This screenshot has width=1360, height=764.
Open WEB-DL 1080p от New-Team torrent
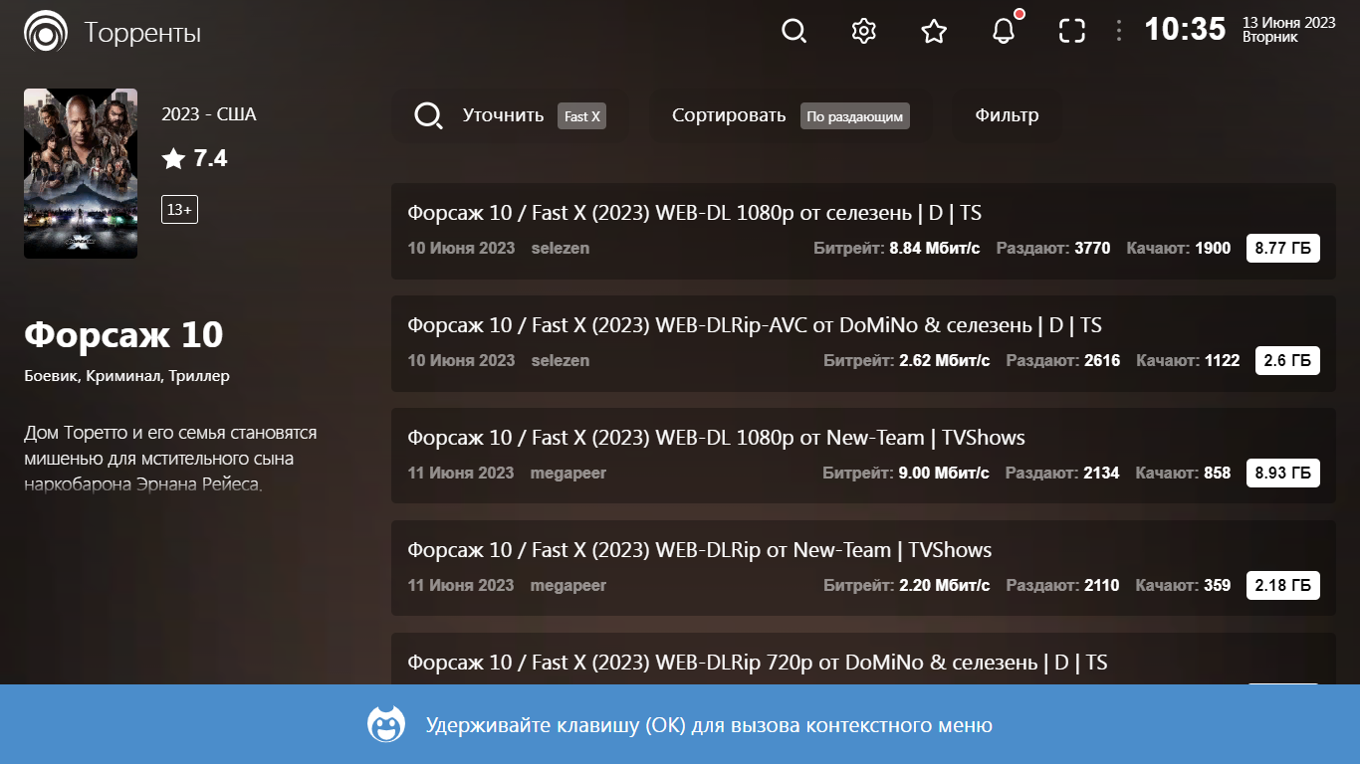[x=863, y=456]
